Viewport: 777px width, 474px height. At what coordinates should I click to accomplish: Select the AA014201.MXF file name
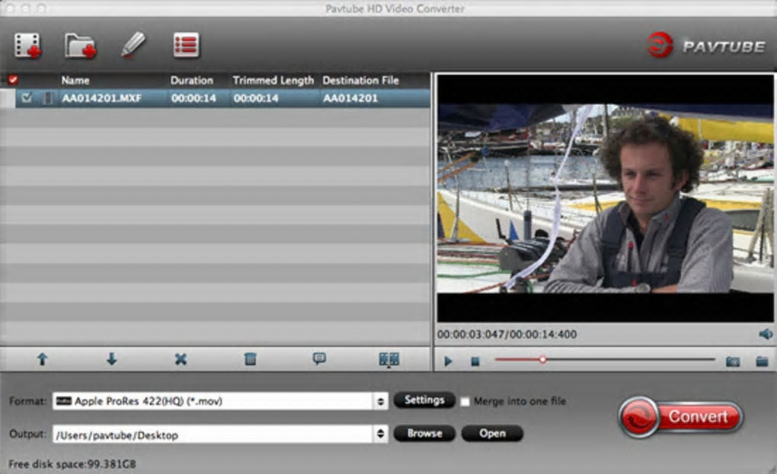101,98
